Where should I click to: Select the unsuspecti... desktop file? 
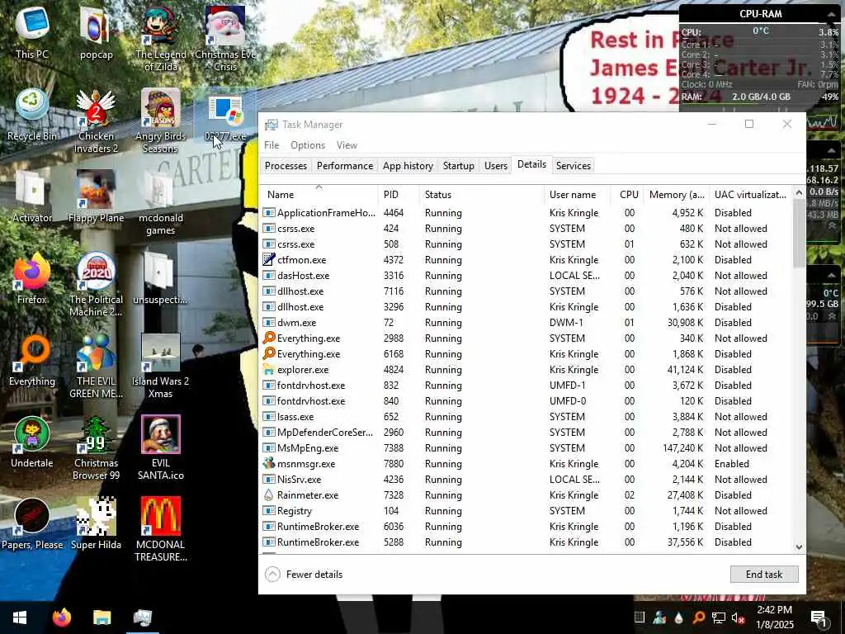[x=161, y=278]
